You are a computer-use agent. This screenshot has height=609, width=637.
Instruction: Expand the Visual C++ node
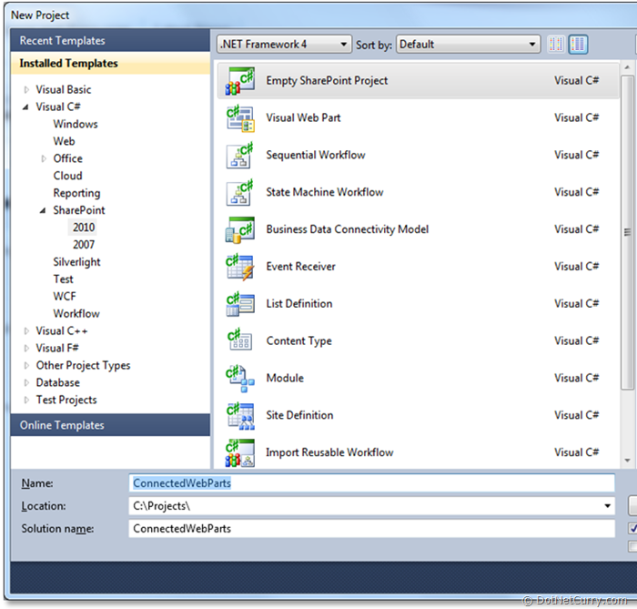[26, 331]
